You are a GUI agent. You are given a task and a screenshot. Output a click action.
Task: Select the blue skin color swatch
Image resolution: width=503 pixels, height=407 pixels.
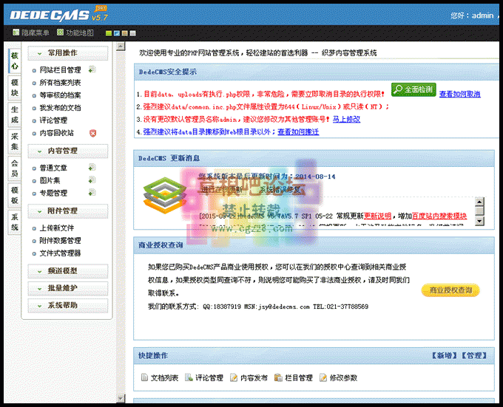(x=117, y=33)
